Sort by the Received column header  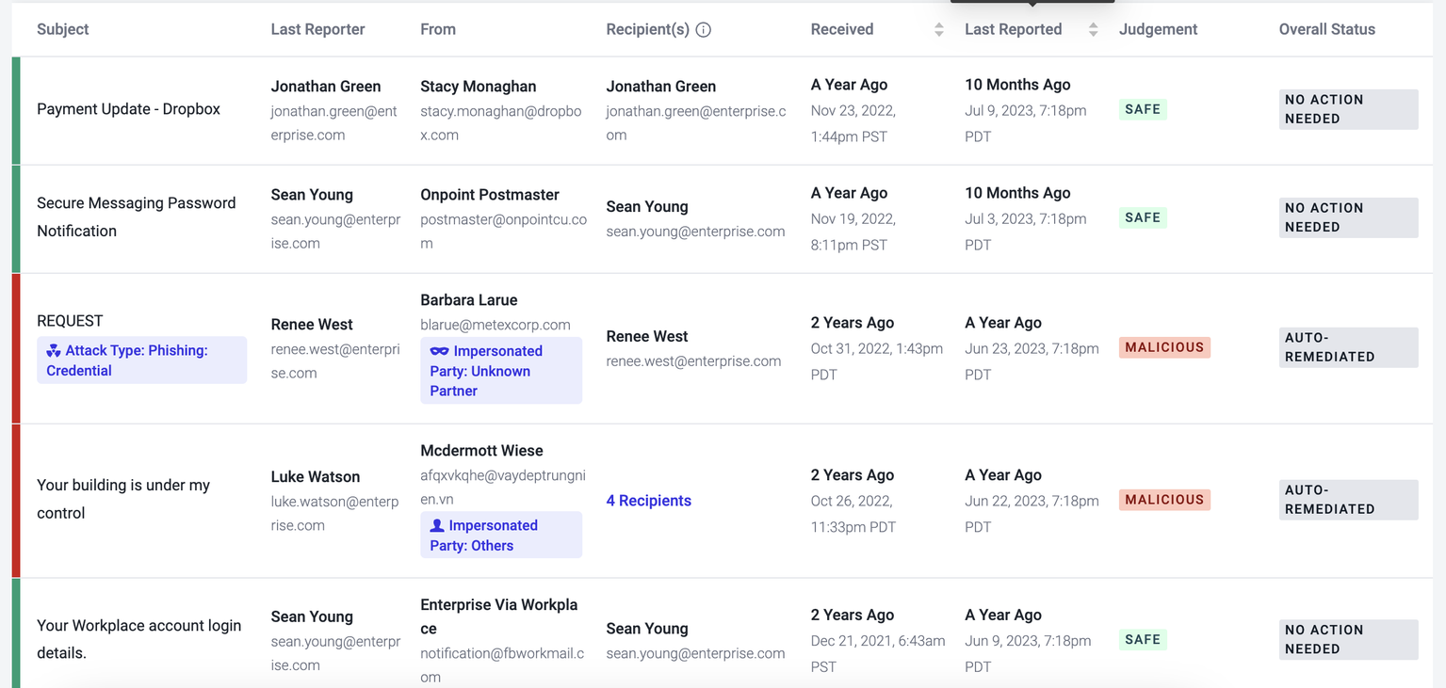click(x=841, y=29)
